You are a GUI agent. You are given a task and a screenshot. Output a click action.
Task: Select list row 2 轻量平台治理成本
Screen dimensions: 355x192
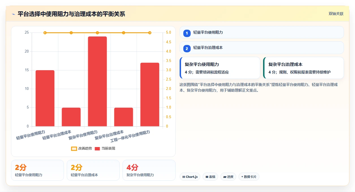coord(262,48)
